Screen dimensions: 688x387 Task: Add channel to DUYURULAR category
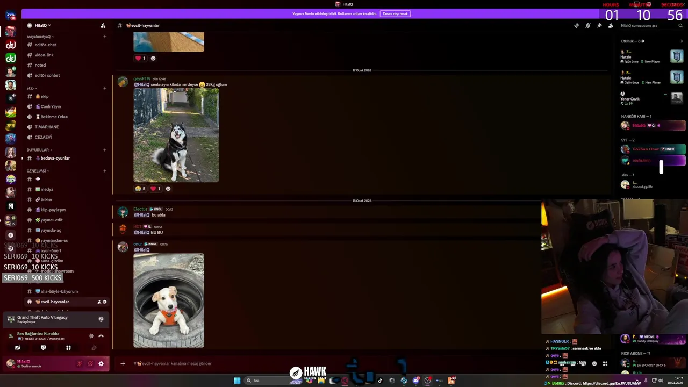pyautogui.click(x=104, y=150)
